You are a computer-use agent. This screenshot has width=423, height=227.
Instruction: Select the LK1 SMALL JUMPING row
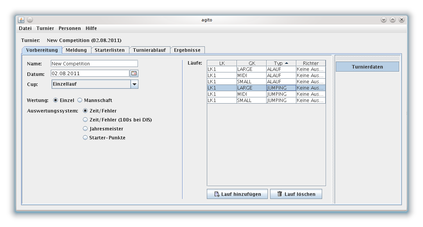[x=266, y=100]
